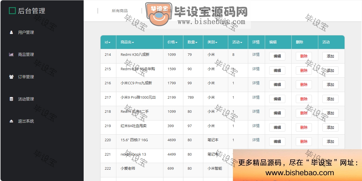Sort by the 价格 column header

pyautogui.click(x=173, y=42)
